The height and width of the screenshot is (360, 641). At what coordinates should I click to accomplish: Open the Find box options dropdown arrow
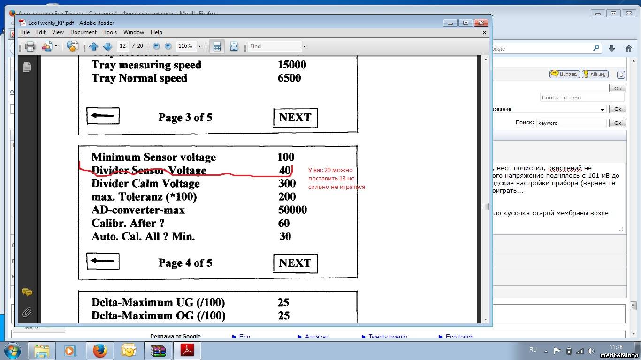tap(305, 46)
